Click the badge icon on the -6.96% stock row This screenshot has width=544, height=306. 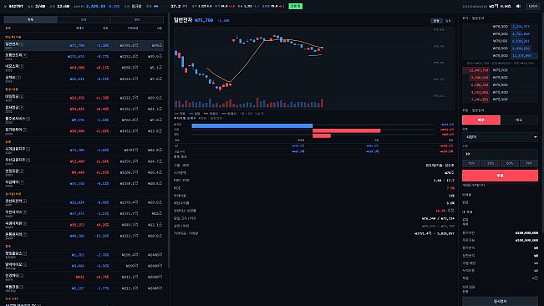(x=25, y=265)
